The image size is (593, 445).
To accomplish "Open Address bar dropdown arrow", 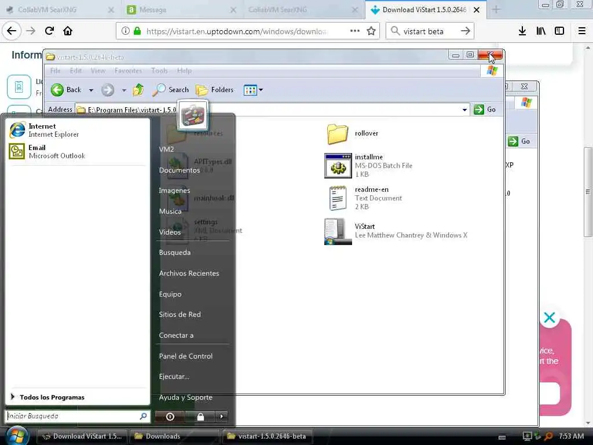I will [x=464, y=110].
